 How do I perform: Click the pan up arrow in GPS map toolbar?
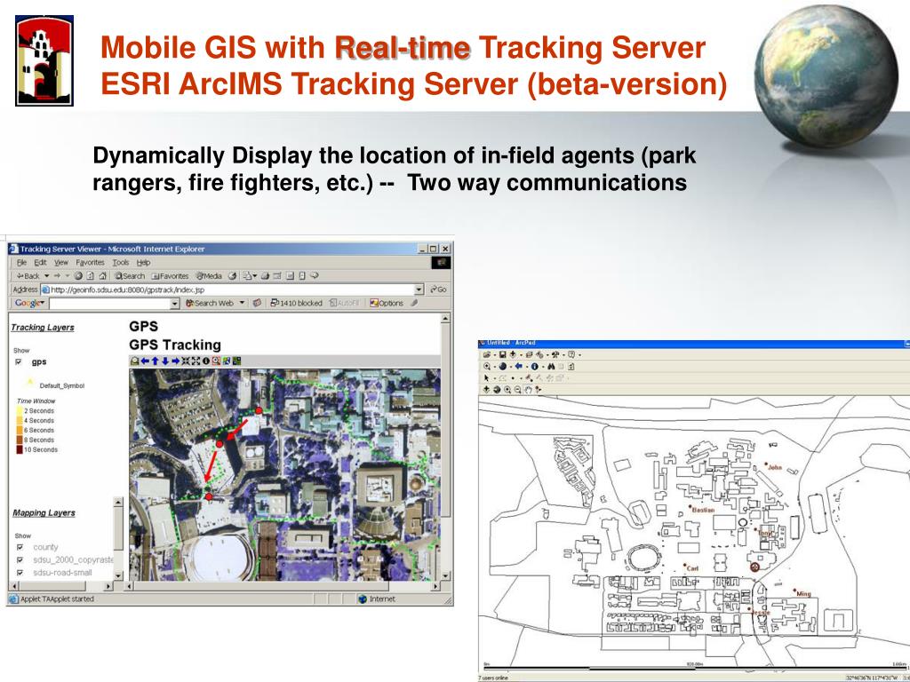tap(155, 361)
